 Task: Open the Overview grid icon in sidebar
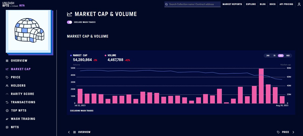click(7, 61)
